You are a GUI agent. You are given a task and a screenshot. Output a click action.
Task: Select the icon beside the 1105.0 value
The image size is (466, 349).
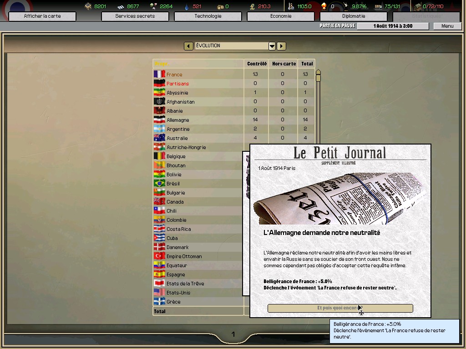click(291, 6)
